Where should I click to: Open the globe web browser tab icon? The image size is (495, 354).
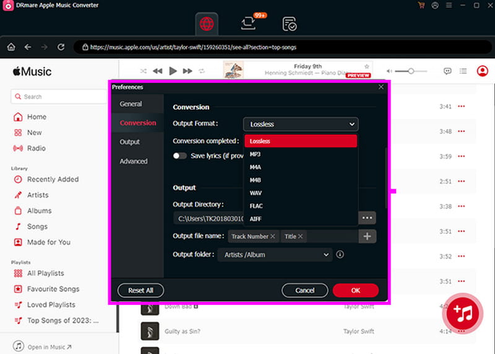click(207, 24)
